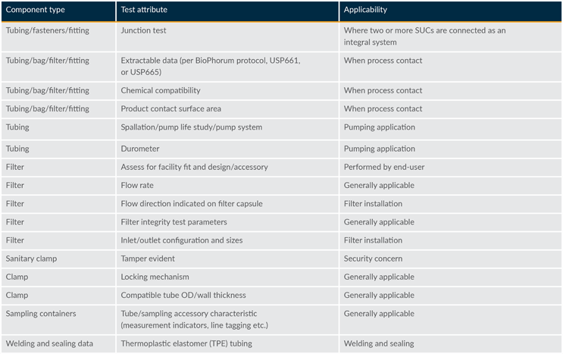Click the Component type column header
Viewport: 563px width, 354px height.
coord(37,11)
